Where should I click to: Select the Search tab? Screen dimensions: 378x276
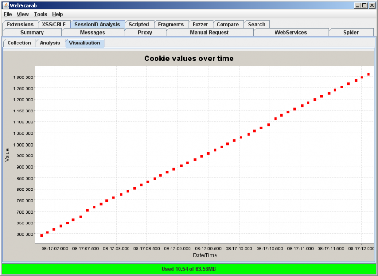tap(256, 24)
